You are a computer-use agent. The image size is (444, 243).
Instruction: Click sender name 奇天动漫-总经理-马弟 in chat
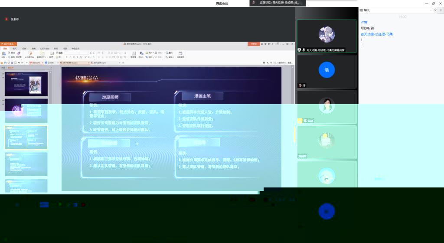pos(376,34)
